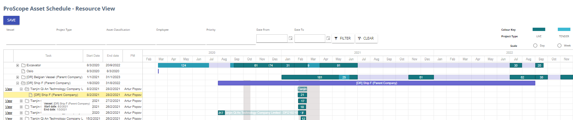The image size is (573, 120).
Task: Open the Employee filter dropdown
Action: click(181, 39)
